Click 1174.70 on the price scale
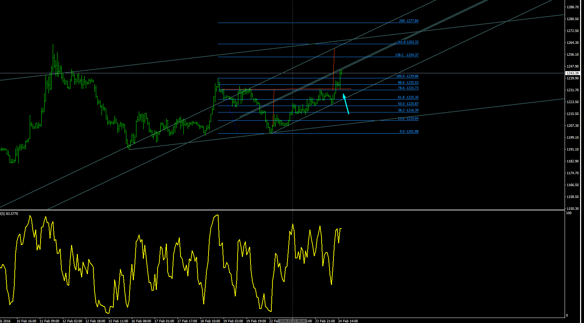This screenshot has height=323, width=584. [x=573, y=173]
